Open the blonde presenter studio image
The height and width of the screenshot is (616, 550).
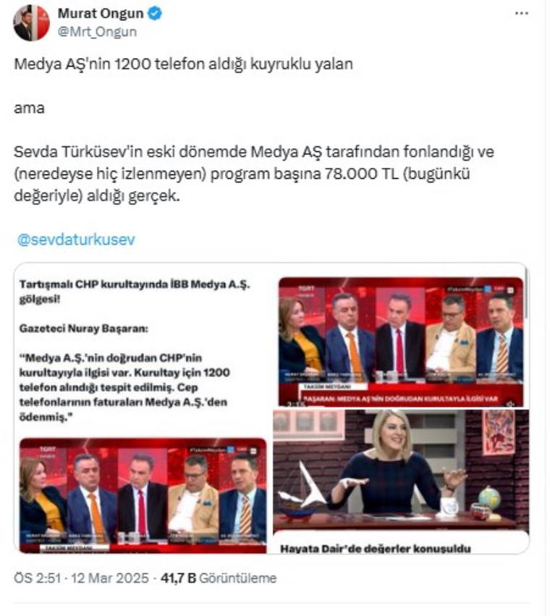(401, 470)
